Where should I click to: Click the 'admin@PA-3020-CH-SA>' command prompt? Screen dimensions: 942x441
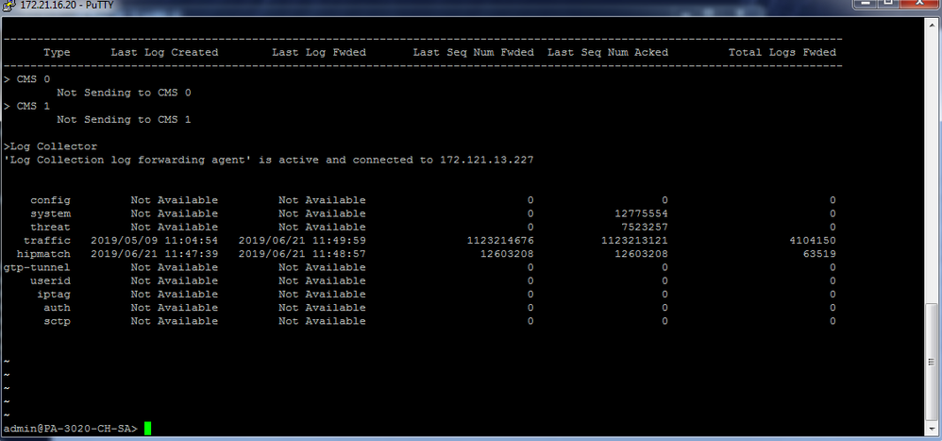(x=70, y=429)
